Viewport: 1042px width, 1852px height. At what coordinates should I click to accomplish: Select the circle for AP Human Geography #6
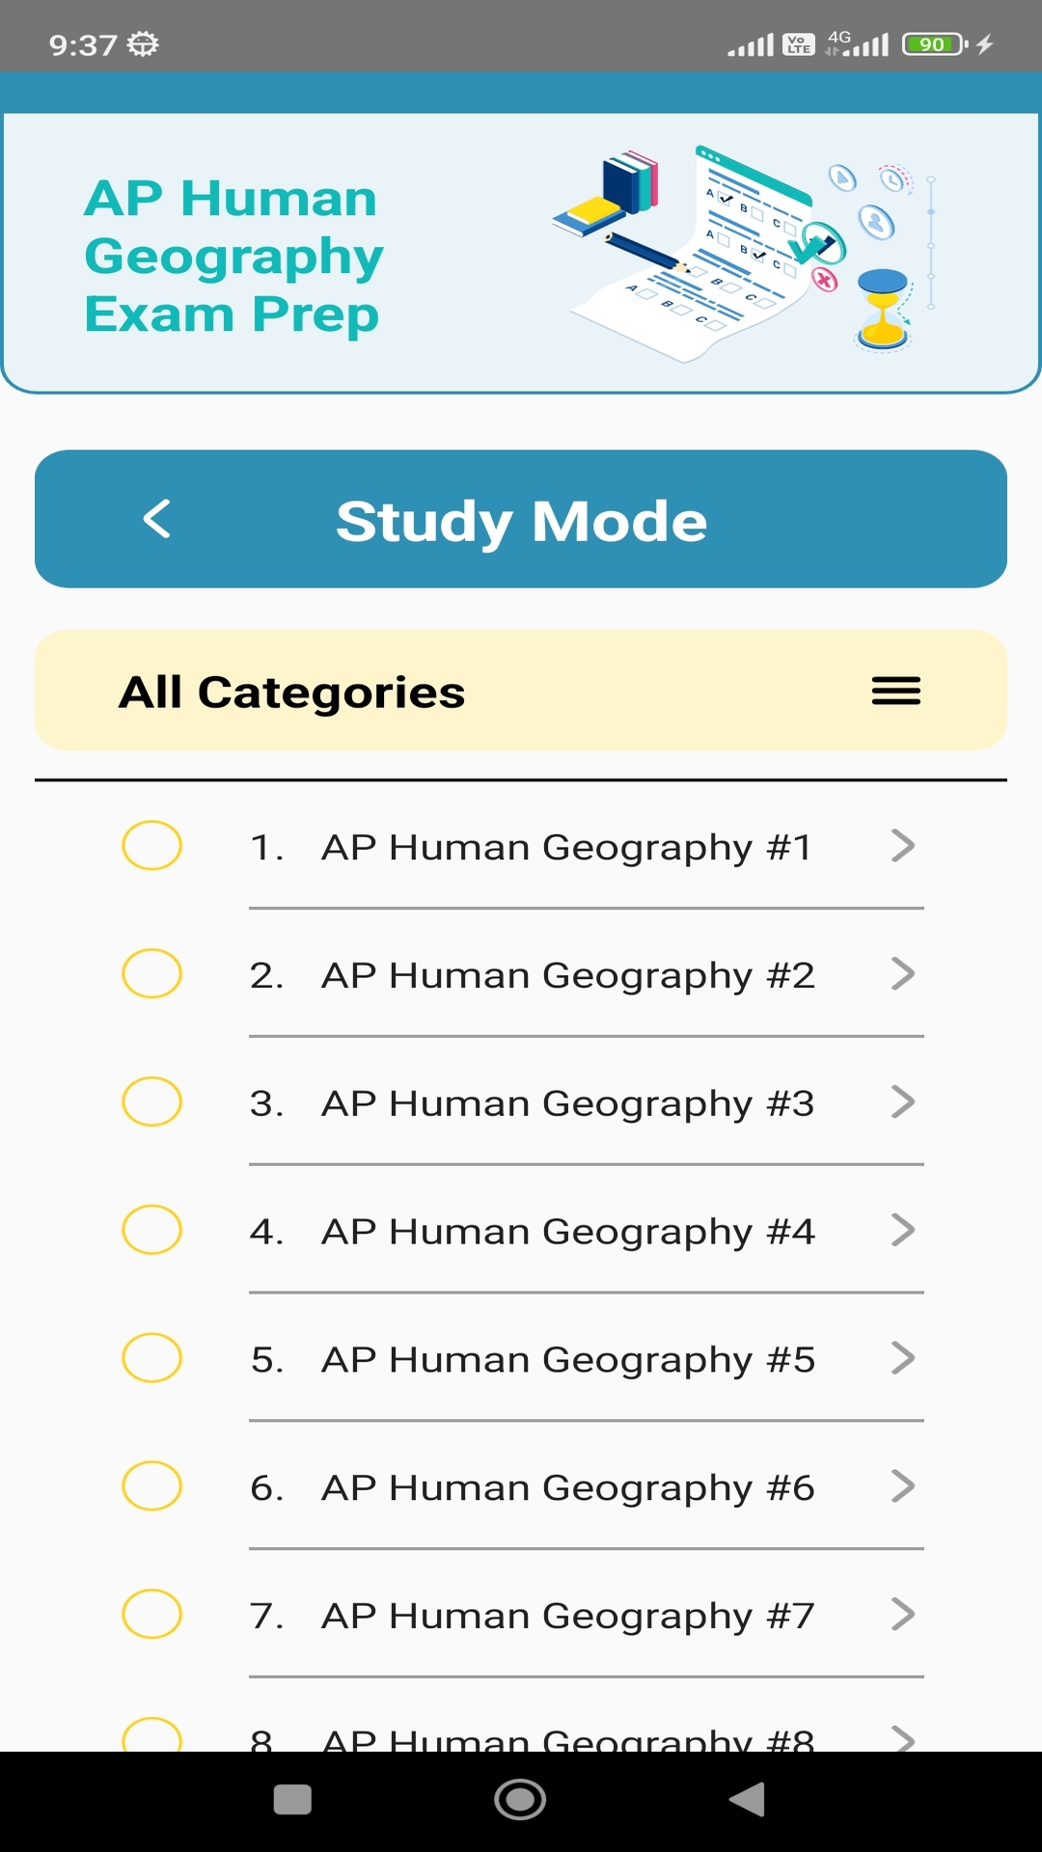tap(151, 1486)
